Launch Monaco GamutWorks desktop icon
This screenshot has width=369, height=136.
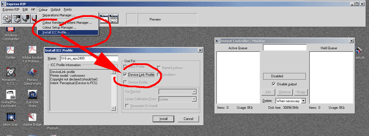point(32,76)
